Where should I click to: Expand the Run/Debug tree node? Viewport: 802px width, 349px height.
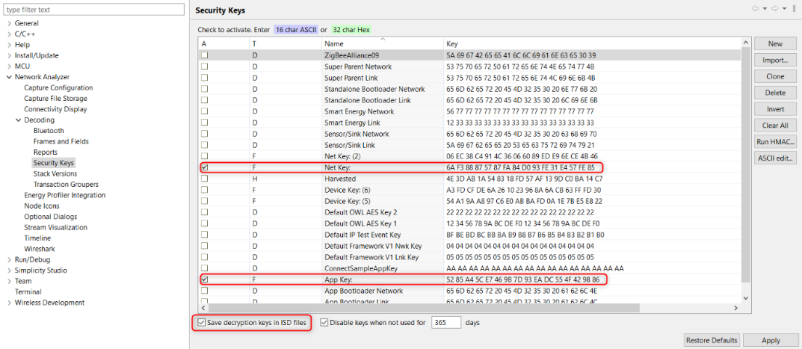pyautogui.click(x=9, y=259)
